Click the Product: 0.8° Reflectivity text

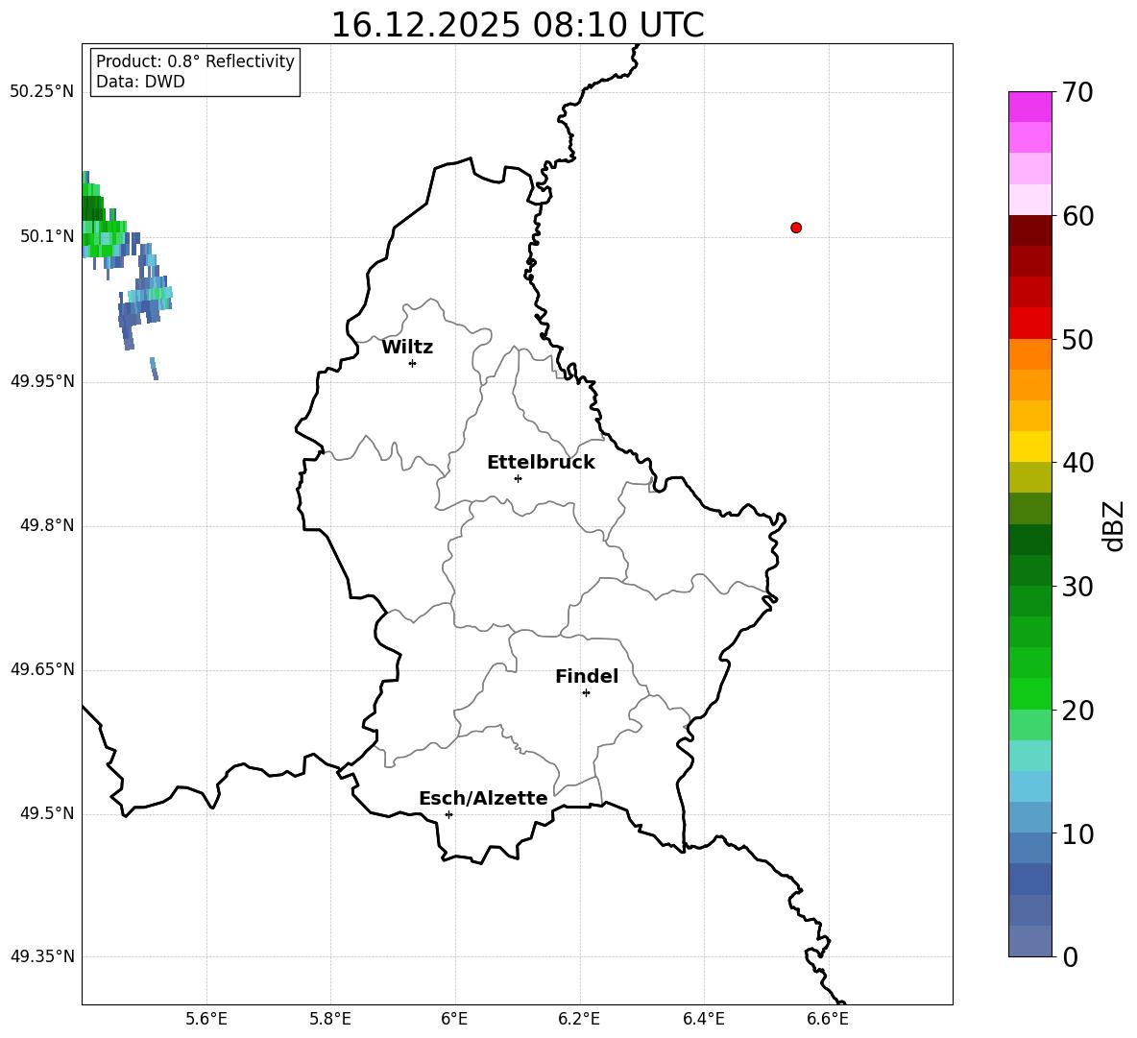tap(196, 60)
